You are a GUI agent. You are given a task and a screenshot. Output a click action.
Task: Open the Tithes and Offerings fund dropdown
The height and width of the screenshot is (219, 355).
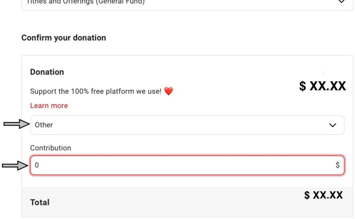(x=187, y=3)
